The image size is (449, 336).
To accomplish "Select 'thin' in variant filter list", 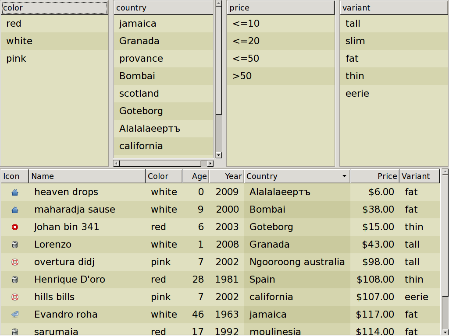I will [394, 76].
